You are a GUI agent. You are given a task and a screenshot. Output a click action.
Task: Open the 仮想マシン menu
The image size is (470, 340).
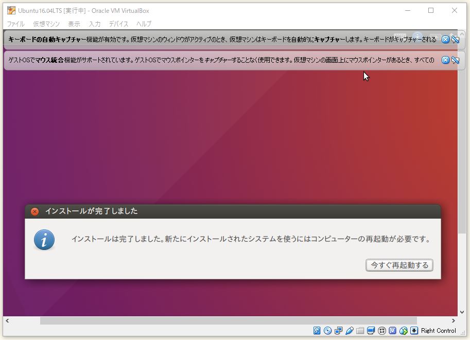click(46, 24)
